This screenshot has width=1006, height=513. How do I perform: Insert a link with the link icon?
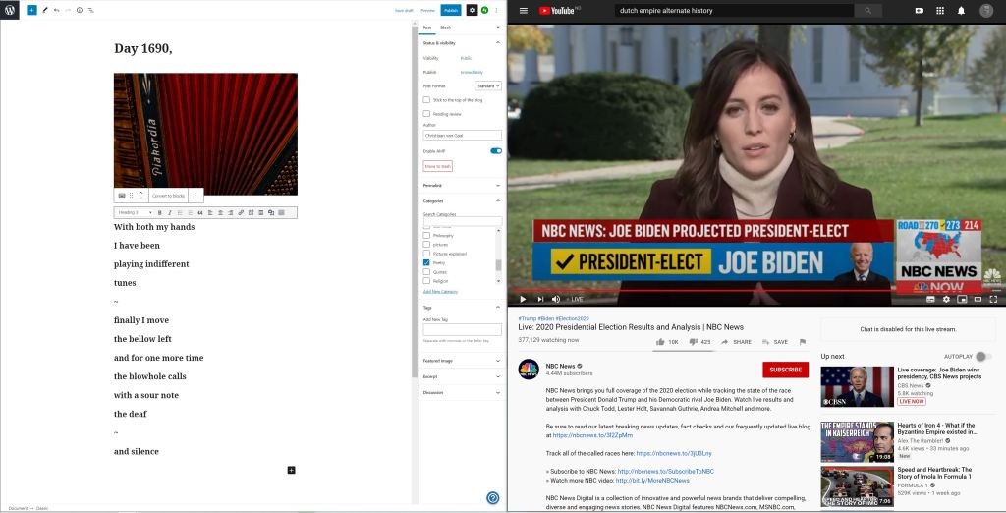241,212
